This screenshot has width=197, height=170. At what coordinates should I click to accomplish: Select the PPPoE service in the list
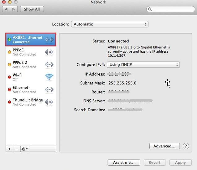(x=31, y=52)
